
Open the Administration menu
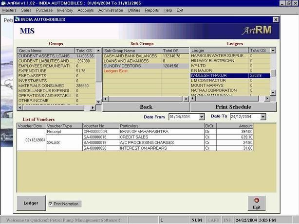click(111, 10)
